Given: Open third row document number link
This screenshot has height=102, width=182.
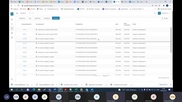Looking at the screenshot, I should 25,39.
